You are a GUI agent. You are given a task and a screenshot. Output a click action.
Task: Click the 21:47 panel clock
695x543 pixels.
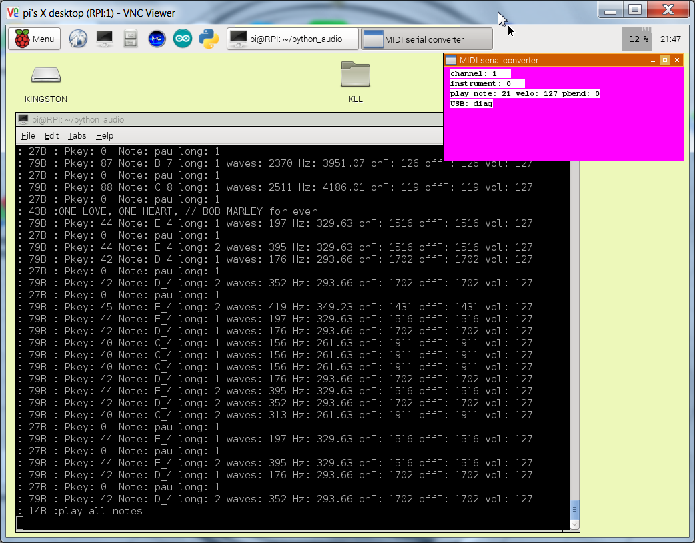670,39
